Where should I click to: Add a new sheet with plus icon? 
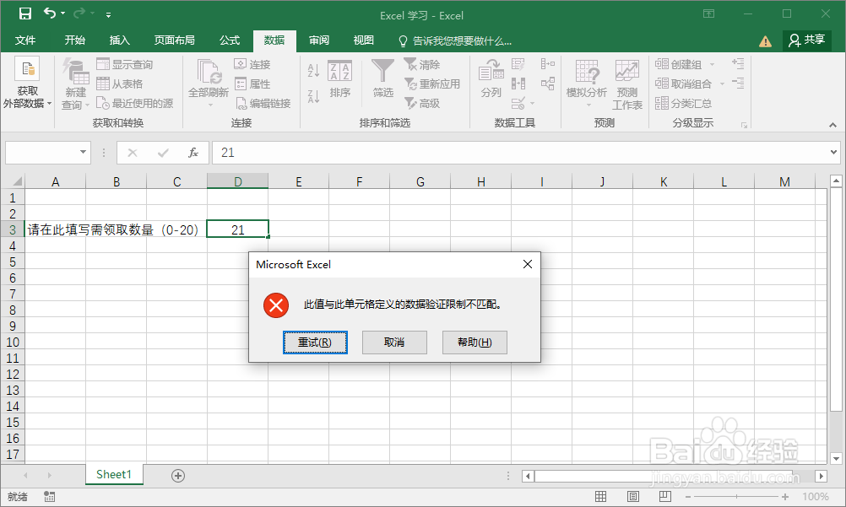(178, 476)
